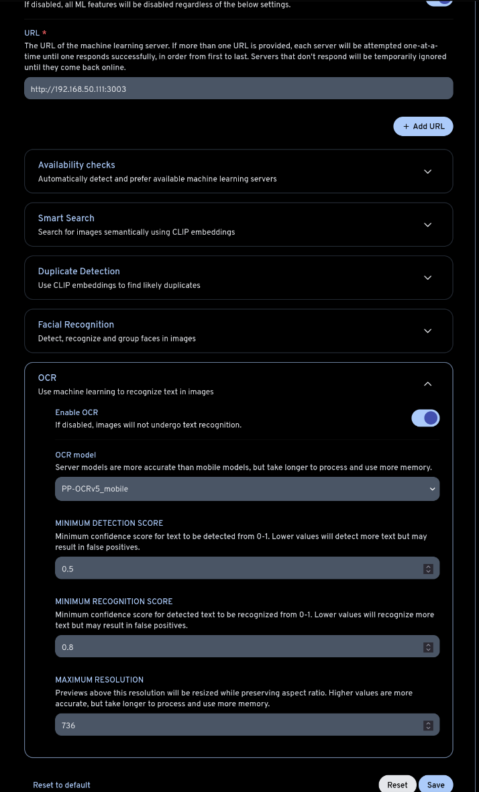Expand the Facial Recognition section
The height and width of the screenshot is (792, 479).
[x=427, y=331]
